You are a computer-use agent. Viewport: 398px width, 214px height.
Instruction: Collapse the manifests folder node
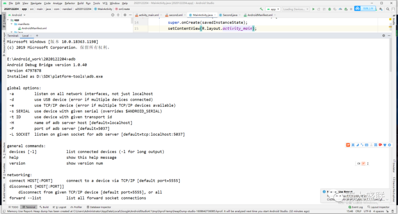coord(12,24)
